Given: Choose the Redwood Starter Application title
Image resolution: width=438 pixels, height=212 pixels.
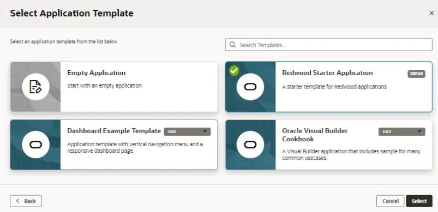Looking at the screenshot, I should [x=327, y=73].
